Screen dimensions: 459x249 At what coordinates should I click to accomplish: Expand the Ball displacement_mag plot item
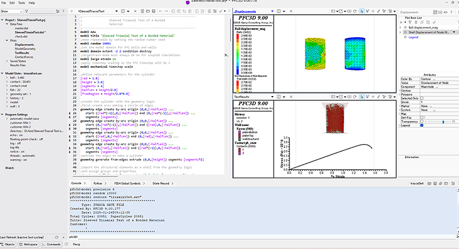[x=400, y=28]
